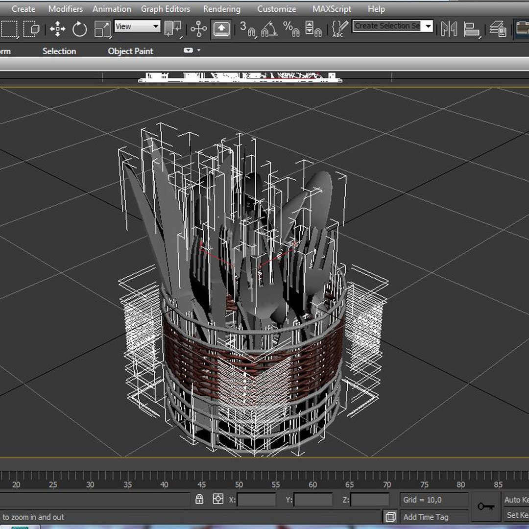Screen dimensions: 529x529
Task: Click the Auto Key button
Action: (x=516, y=500)
